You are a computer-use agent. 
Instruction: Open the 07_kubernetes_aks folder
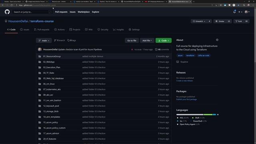52,89
